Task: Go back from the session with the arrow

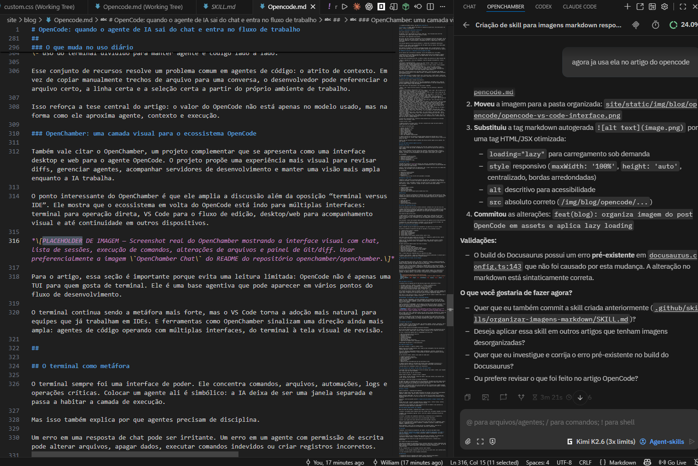Action: coord(466,25)
